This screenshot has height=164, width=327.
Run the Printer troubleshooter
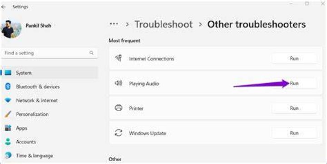click(x=294, y=108)
